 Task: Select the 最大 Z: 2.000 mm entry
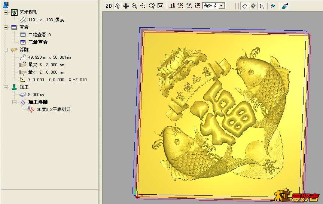(46, 65)
